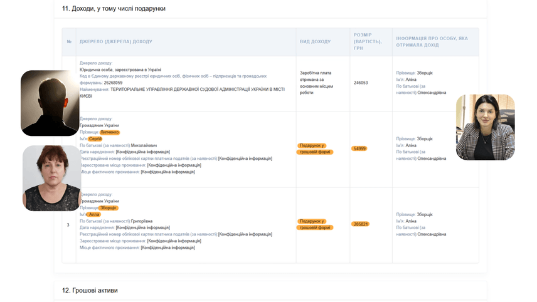Click the highlighted surname 'Липченко'
The image size is (537, 302).
(x=109, y=132)
